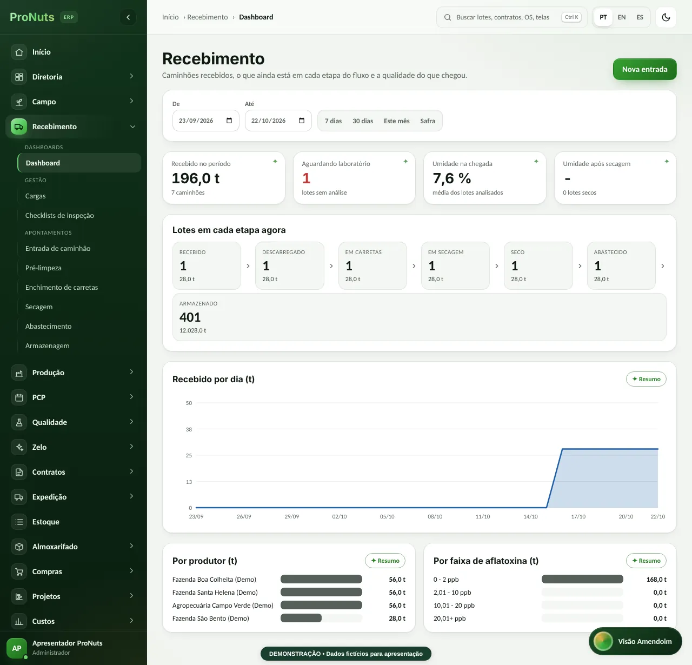This screenshot has width=692, height=665.
Task: Open Cargas in sidebar
Action: coord(79,196)
